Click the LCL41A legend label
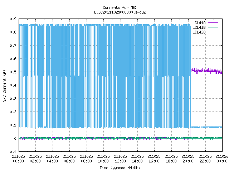The image size is (229, 171). pos(199,23)
